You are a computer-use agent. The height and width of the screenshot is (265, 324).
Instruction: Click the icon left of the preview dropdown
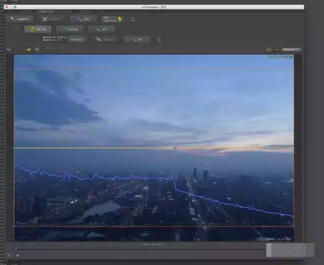277,50
